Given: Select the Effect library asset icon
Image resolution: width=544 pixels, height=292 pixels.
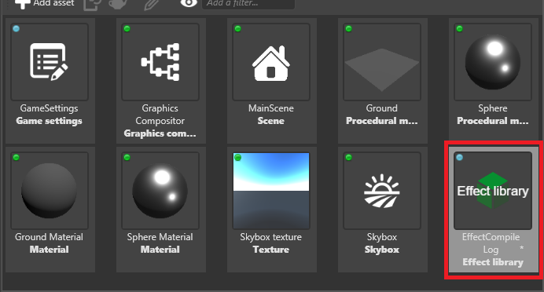Looking at the screenshot, I should (x=493, y=191).
